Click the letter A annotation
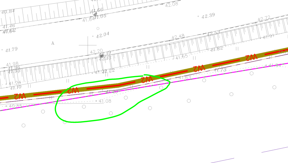Image resolution: width=288 pixels, height=163 pixels. tap(53, 43)
